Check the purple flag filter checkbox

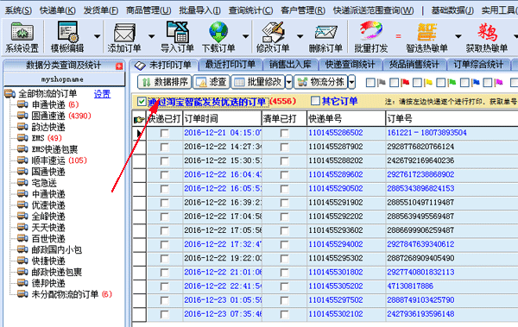(x=488, y=83)
